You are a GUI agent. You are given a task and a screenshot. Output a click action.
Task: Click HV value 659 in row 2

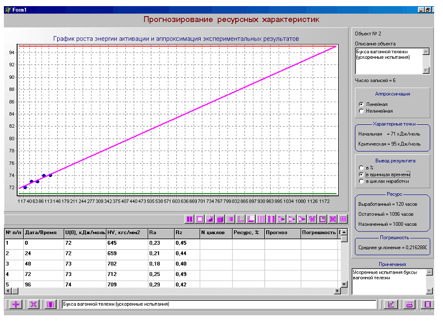coord(112,254)
